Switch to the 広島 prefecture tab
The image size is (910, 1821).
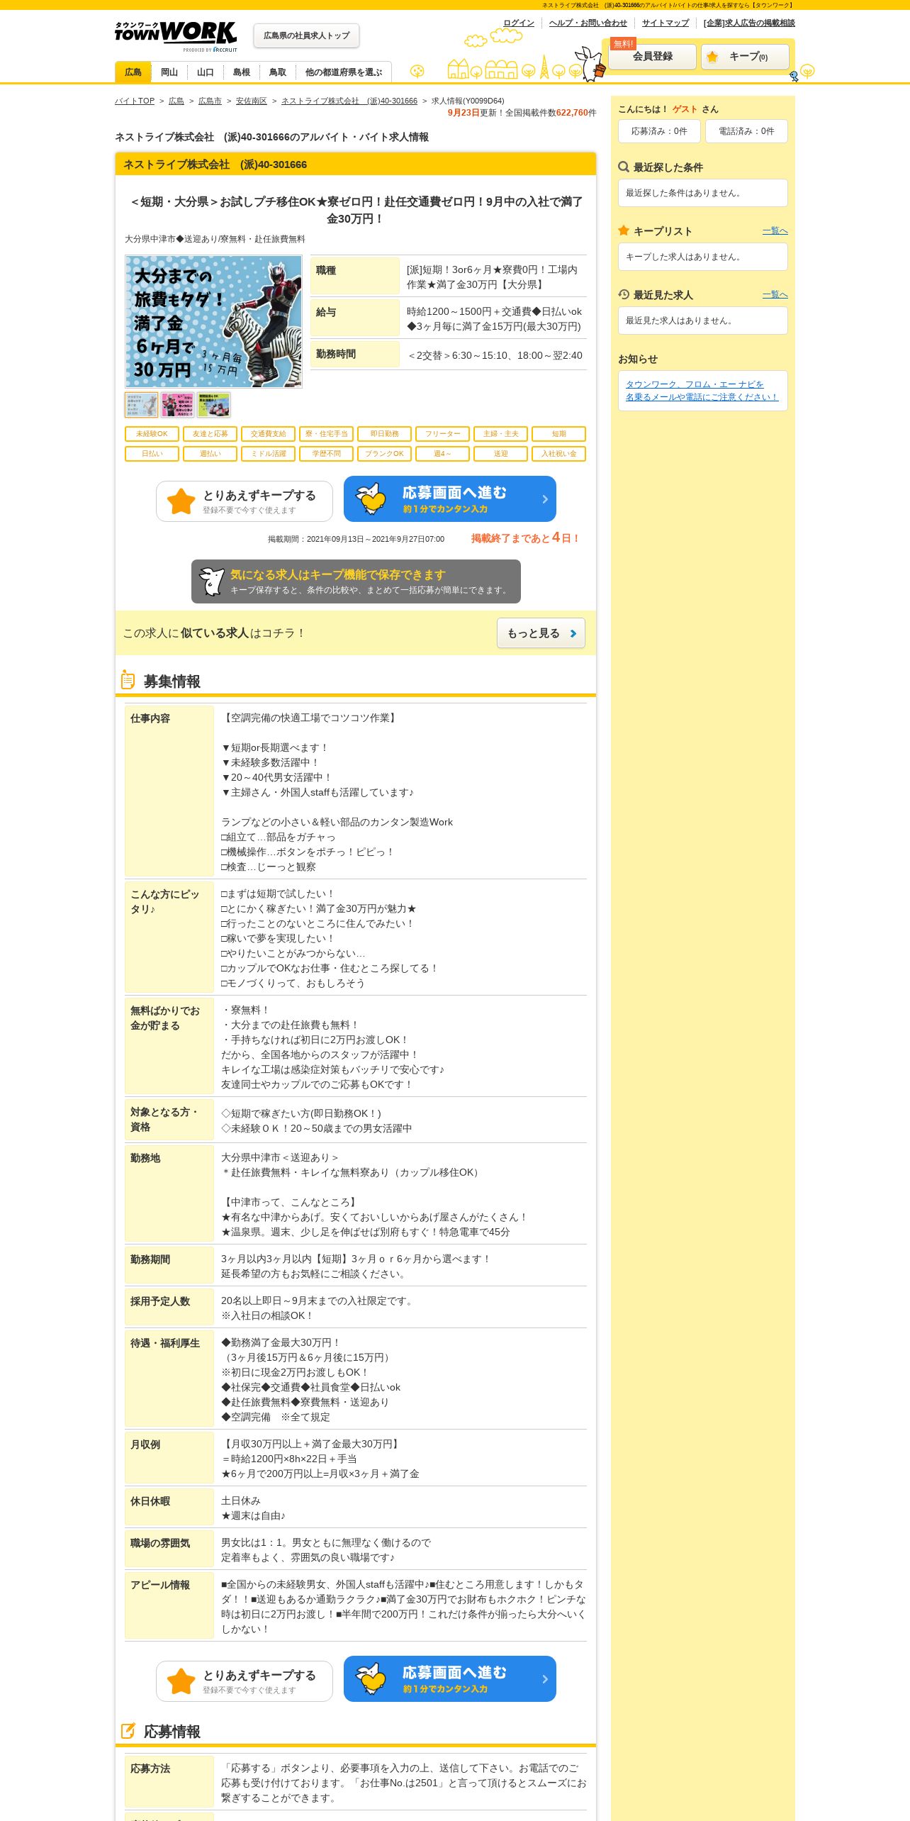pos(133,72)
